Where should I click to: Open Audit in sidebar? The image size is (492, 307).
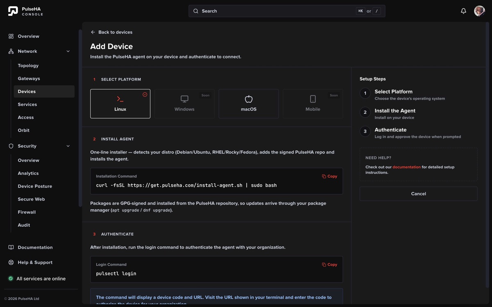[x=44, y=225]
